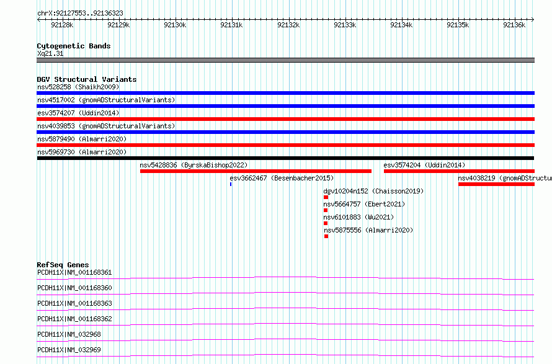The width and height of the screenshot is (552, 364).
Task: Select transcript PCDH11X|NM_001168361
Action: [x=74, y=272]
